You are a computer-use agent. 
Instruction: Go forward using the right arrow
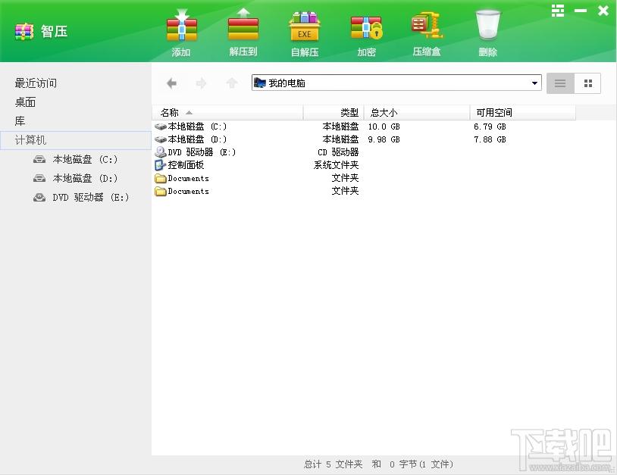pyautogui.click(x=202, y=83)
